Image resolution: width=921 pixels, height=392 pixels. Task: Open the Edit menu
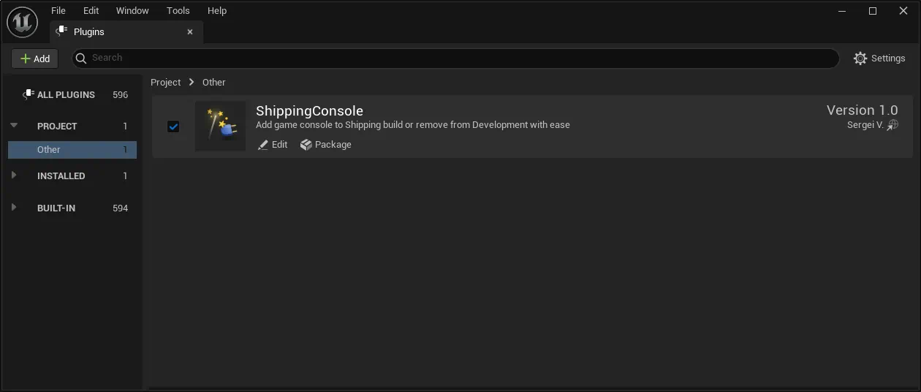tap(91, 10)
